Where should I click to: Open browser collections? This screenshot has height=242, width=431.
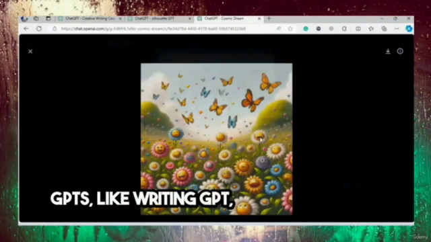[384, 28]
